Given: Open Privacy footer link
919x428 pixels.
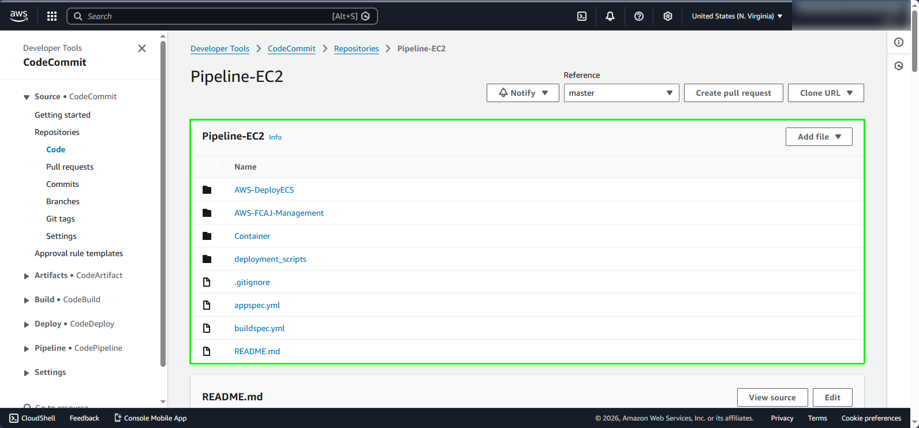Looking at the screenshot, I should pyautogui.click(x=782, y=418).
